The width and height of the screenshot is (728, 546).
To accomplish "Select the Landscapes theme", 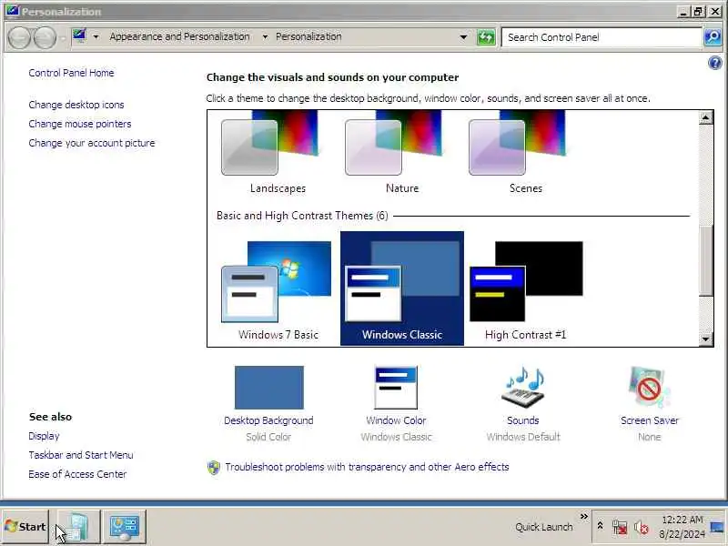I will [278, 153].
